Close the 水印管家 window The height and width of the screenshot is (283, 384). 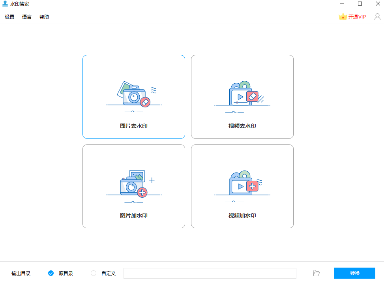click(x=378, y=4)
